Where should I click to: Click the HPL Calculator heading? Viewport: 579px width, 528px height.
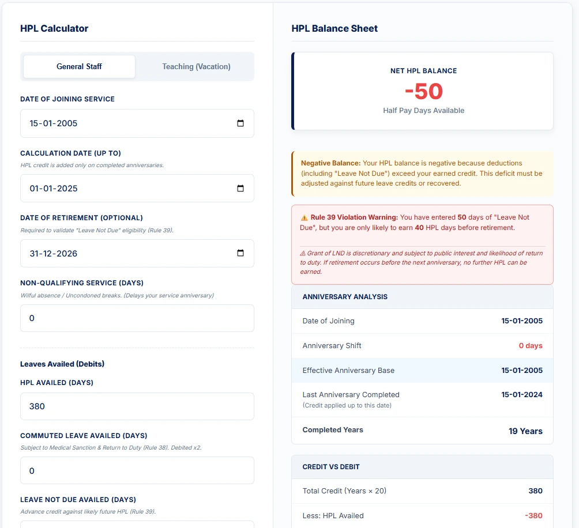click(54, 28)
